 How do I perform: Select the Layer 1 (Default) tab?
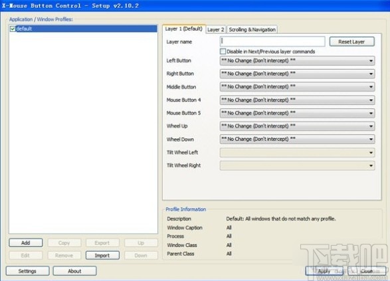click(x=184, y=29)
